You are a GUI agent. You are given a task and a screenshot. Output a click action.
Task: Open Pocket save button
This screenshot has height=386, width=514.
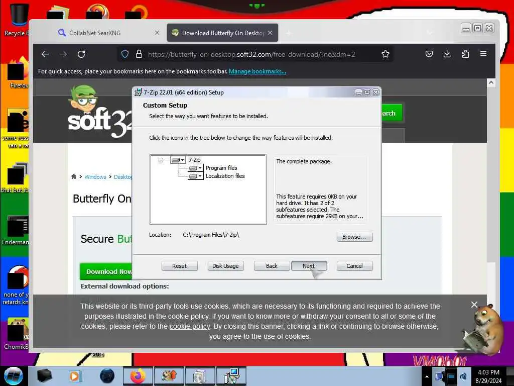429,54
